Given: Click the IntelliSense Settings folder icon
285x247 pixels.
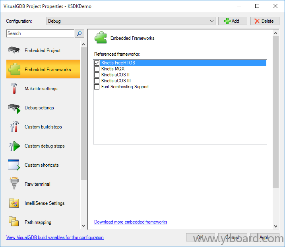Looking at the screenshot, I should [14, 203].
